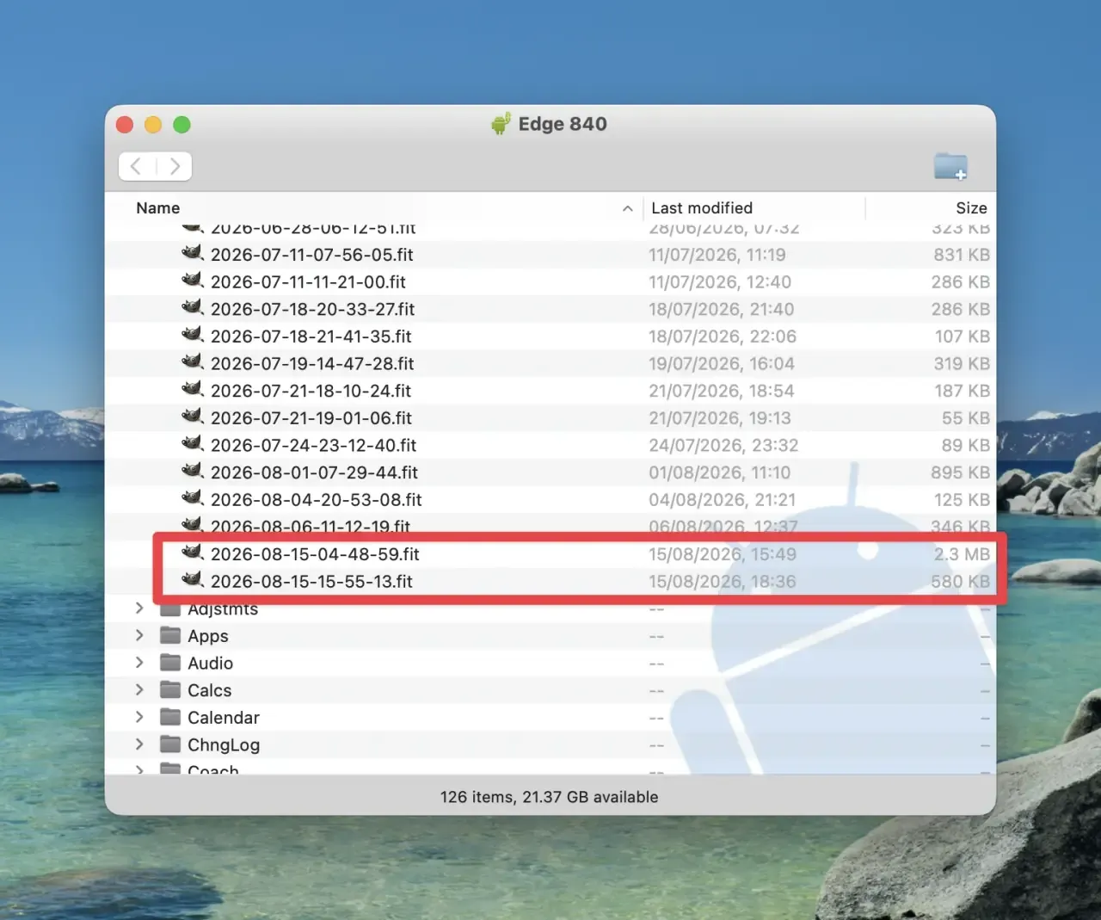The height and width of the screenshot is (920, 1101).
Task: Click file icon of 2026-08-15-04-48-59.fit
Action: click(x=193, y=553)
